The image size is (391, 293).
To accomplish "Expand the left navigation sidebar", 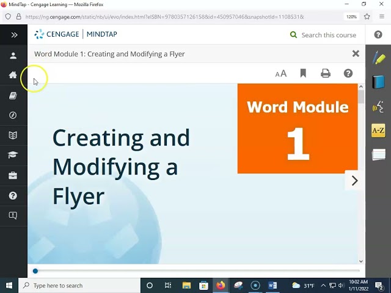I will [14, 35].
